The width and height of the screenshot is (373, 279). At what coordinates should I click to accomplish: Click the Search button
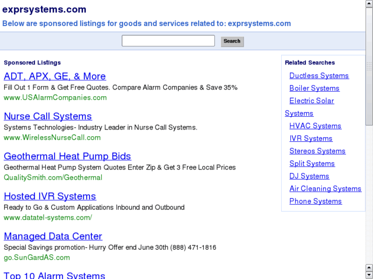pyautogui.click(x=232, y=41)
